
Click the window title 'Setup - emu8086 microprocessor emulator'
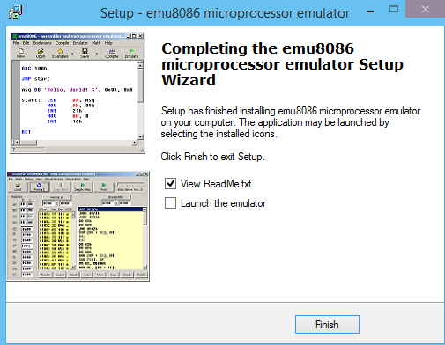[x=225, y=13]
